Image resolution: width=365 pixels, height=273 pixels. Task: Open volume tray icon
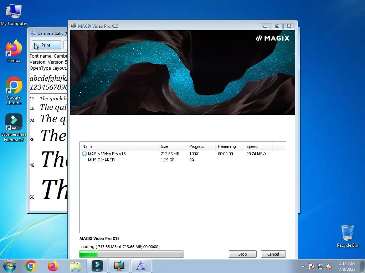point(329,266)
